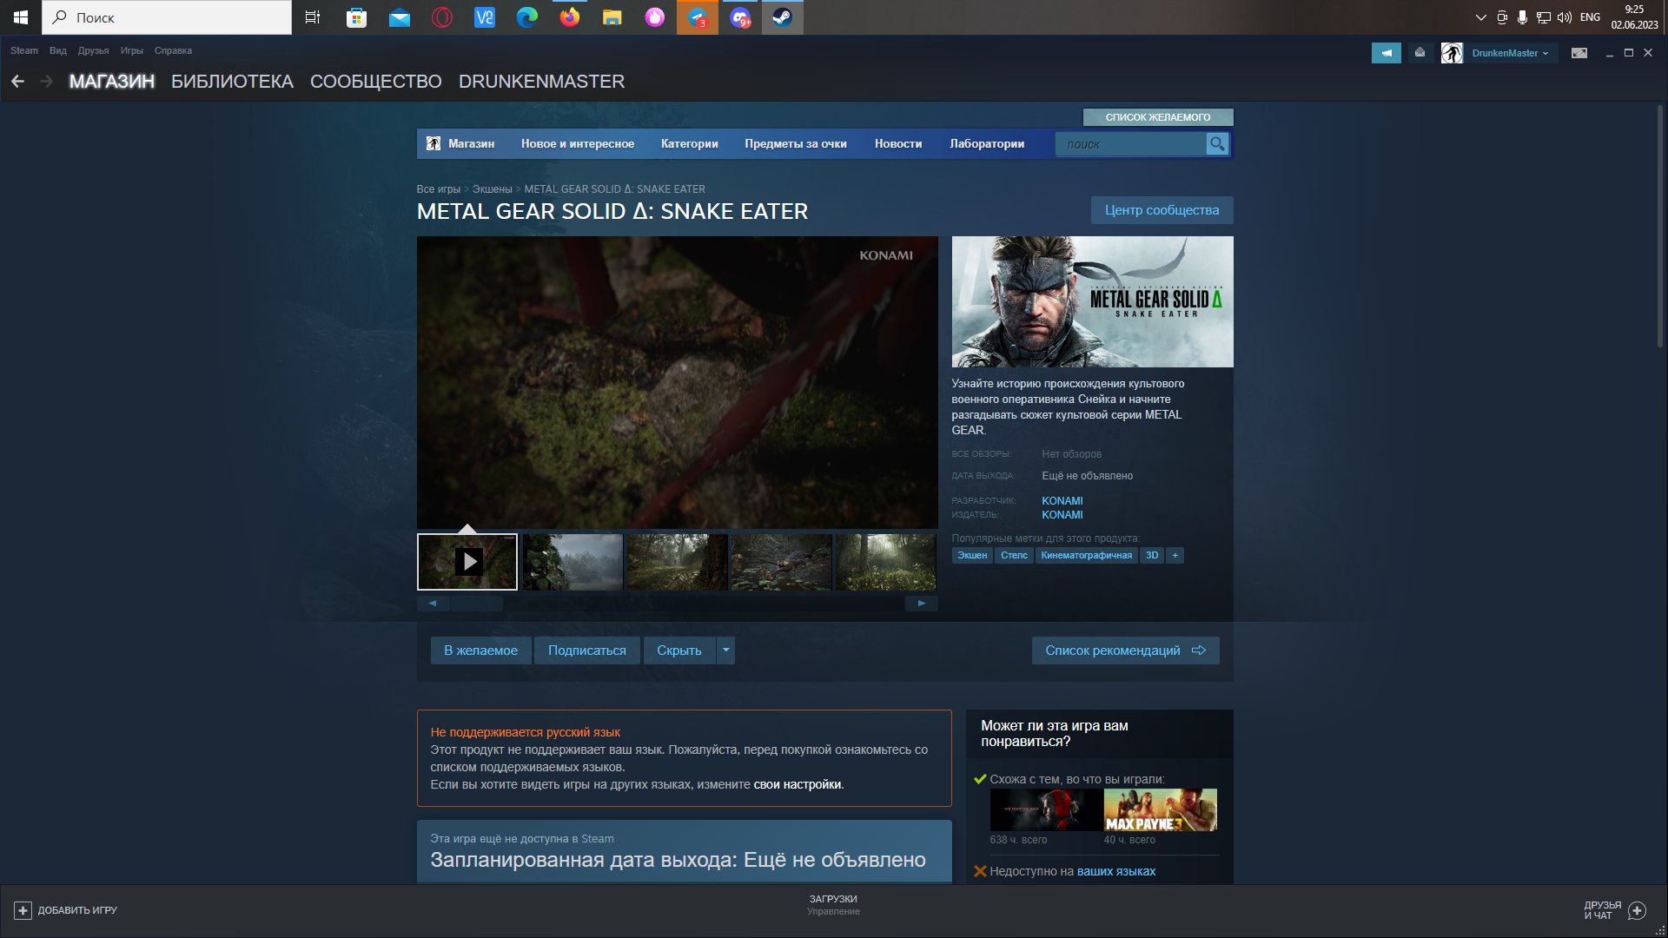
Task: Open File Explorer from the taskbar
Action: 612,17
